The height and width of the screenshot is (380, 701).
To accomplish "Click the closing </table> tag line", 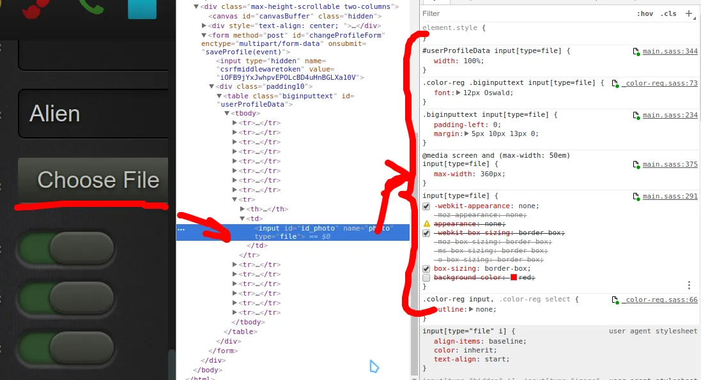I will point(240,331).
